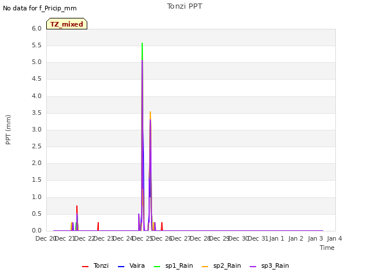Screen dimensions: 370x277
Task: Click the purple sp3_Rain legend color marker
Action: [x=253, y=267]
